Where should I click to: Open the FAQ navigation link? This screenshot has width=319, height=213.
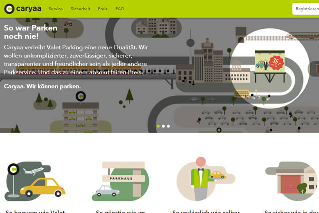120,9
